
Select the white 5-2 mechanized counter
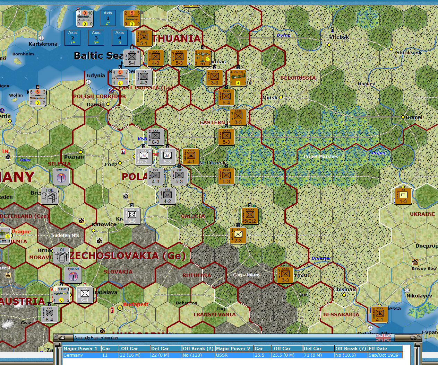(x=144, y=157)
